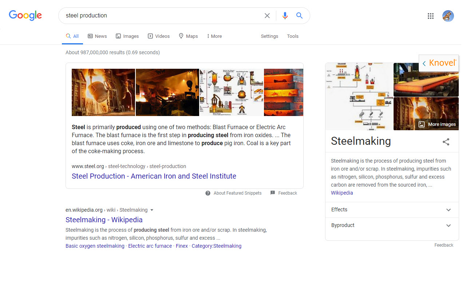
Task: Switch to the News tab
Action: (97, 36)
